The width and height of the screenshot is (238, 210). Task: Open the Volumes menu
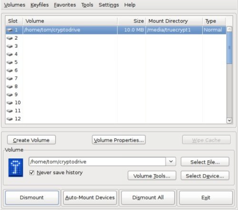pyautogui.click(x=15, y=5)
